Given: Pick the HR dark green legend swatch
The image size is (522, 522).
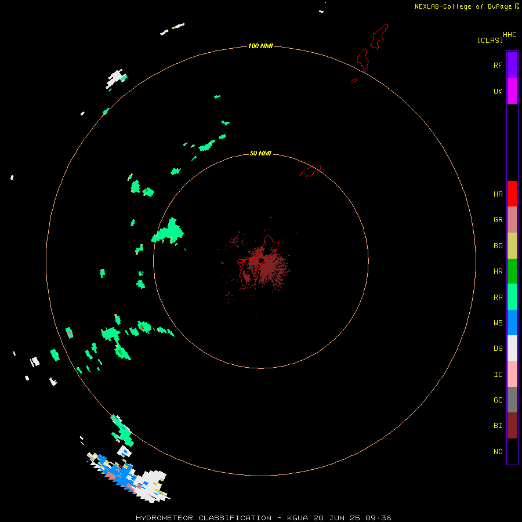Looking at the screenshot, I should point(512,271).
